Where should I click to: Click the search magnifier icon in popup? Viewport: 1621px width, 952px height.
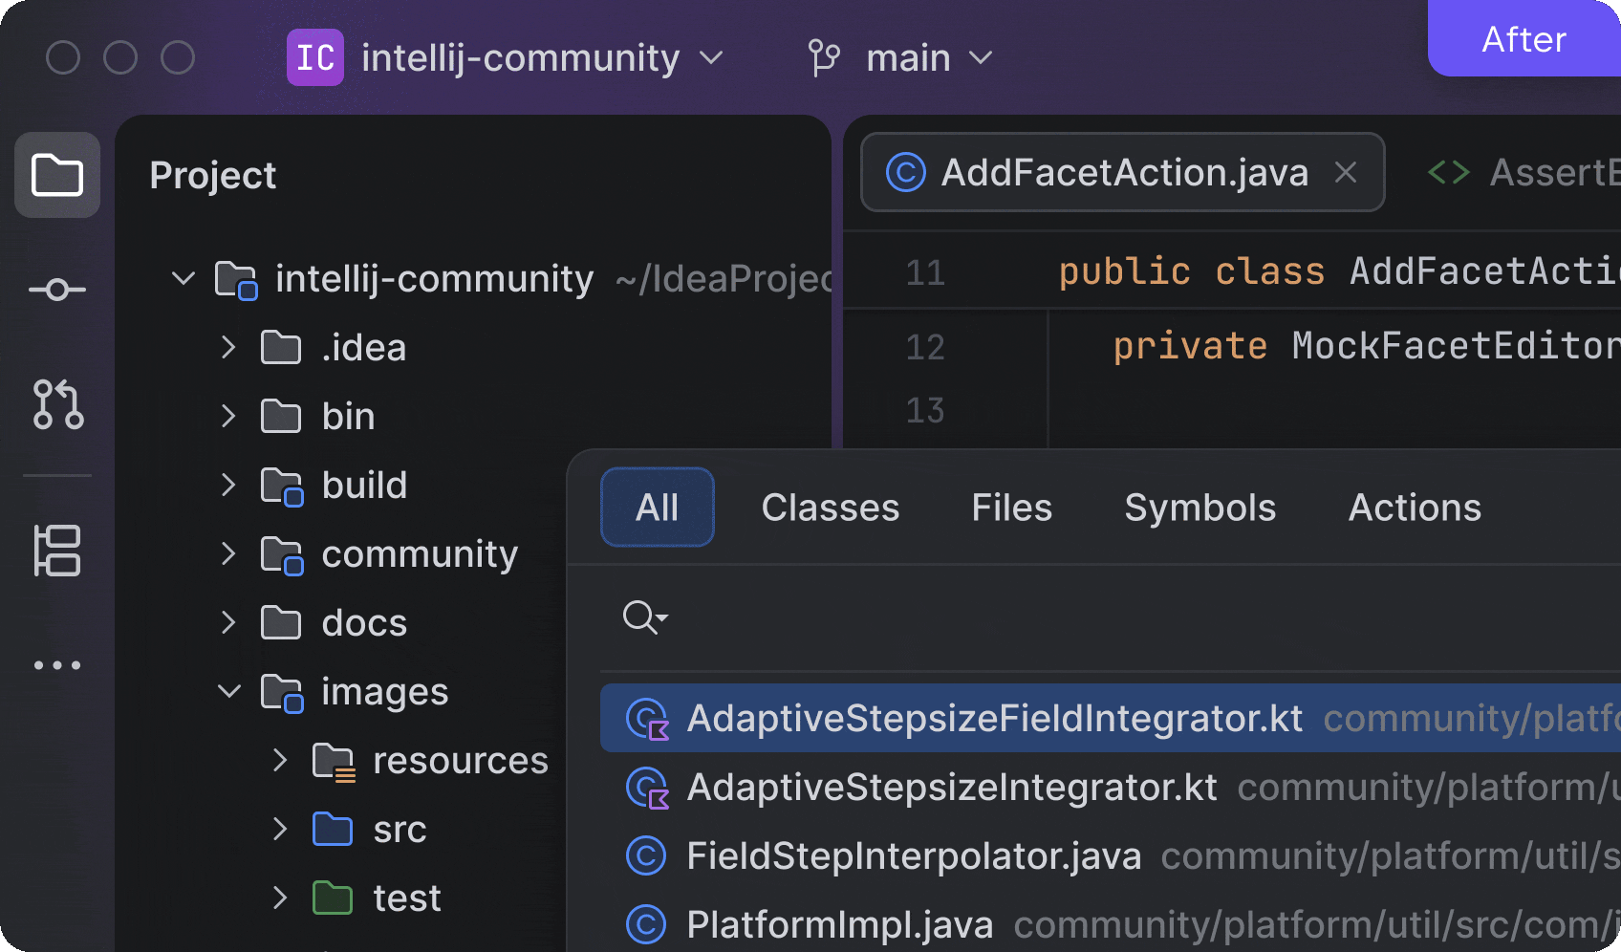tap(644, 618)
